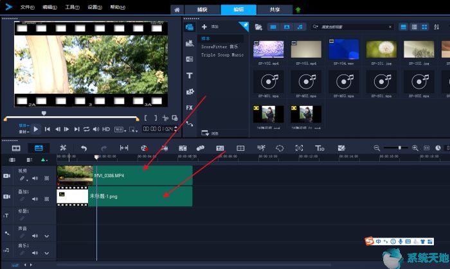Open the 帮助 (Help) menu

pos(118,7)
